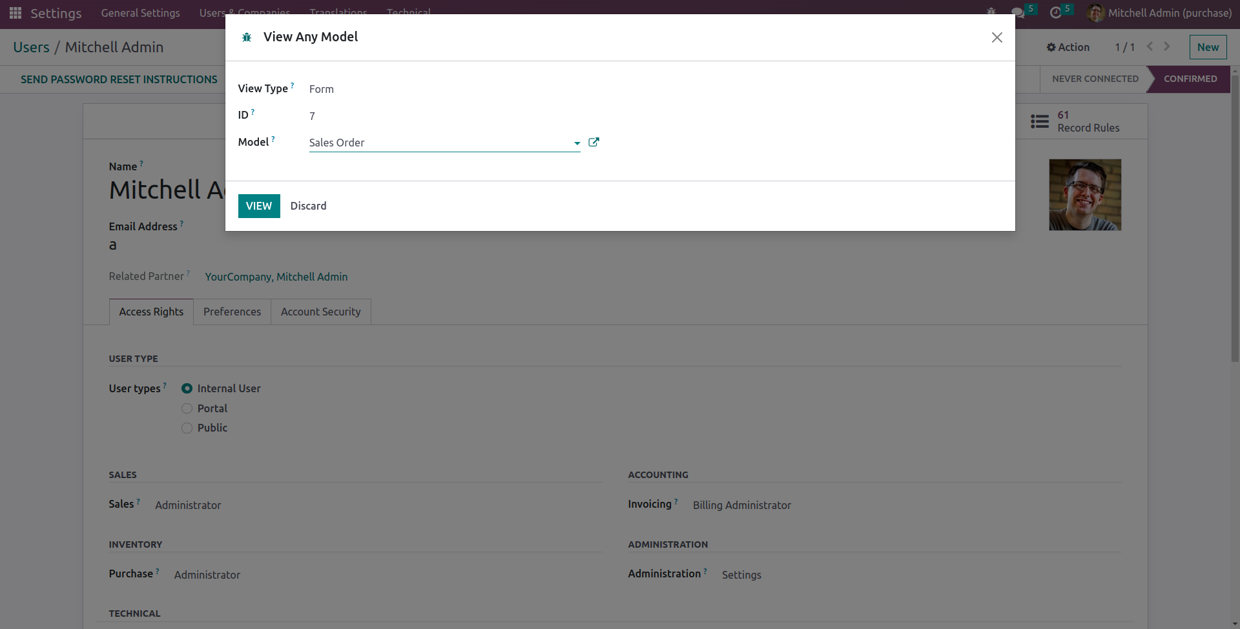This screenshot has height=629, width=1240.
Task: Close the View Any Model dialog
Action: 997,37
